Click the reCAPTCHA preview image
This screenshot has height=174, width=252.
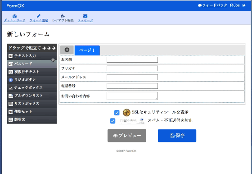pyautogui.click(x=132, y=121)
